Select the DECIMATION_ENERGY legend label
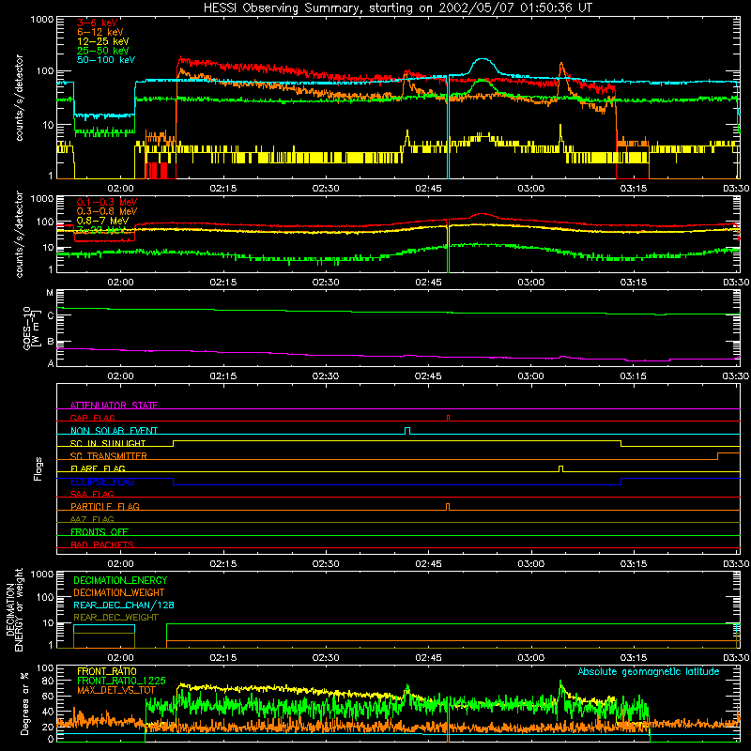The height and width of the screenshot is (751, 751). point(120,580)
